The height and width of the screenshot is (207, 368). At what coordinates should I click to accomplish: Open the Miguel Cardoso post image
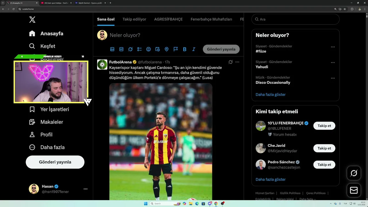[161, 141]
